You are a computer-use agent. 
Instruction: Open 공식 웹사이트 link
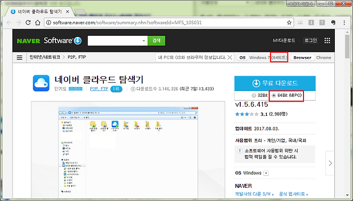[x=293, y=194]
